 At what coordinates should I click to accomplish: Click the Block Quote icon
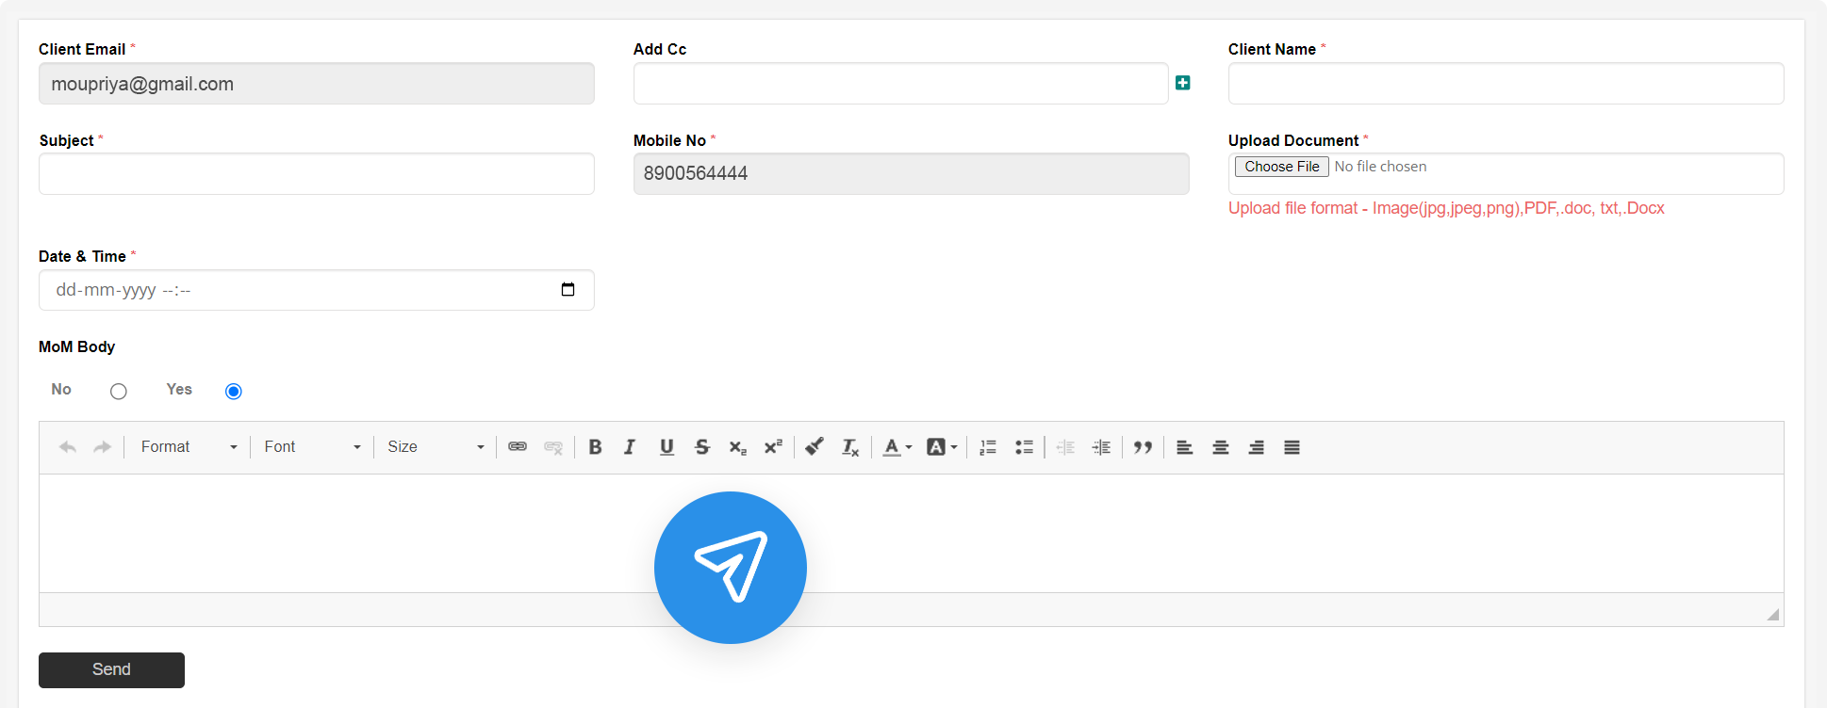tap(1143, 447)
